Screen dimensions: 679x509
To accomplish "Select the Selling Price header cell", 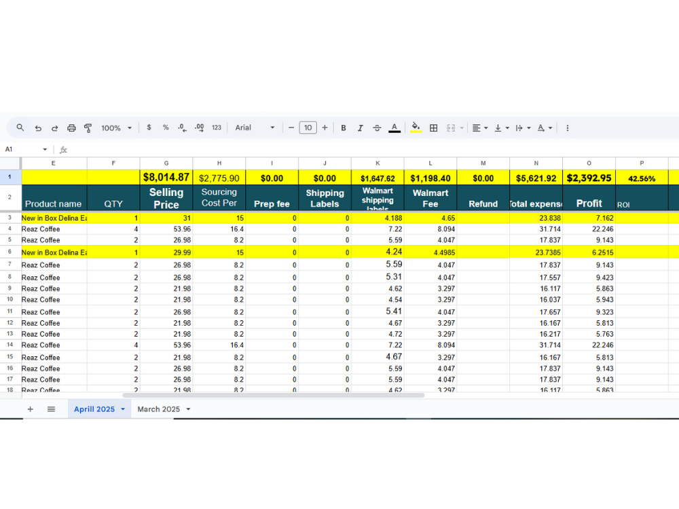I will [x=166, y=197].
